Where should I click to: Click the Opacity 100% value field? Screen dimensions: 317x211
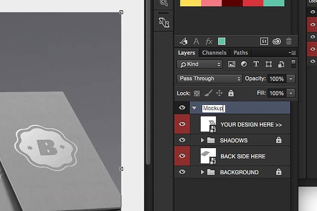point(277,79)
